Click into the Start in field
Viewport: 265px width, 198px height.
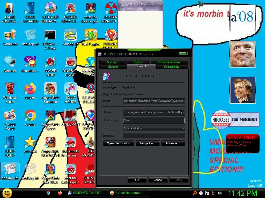(x=154, y=112)
